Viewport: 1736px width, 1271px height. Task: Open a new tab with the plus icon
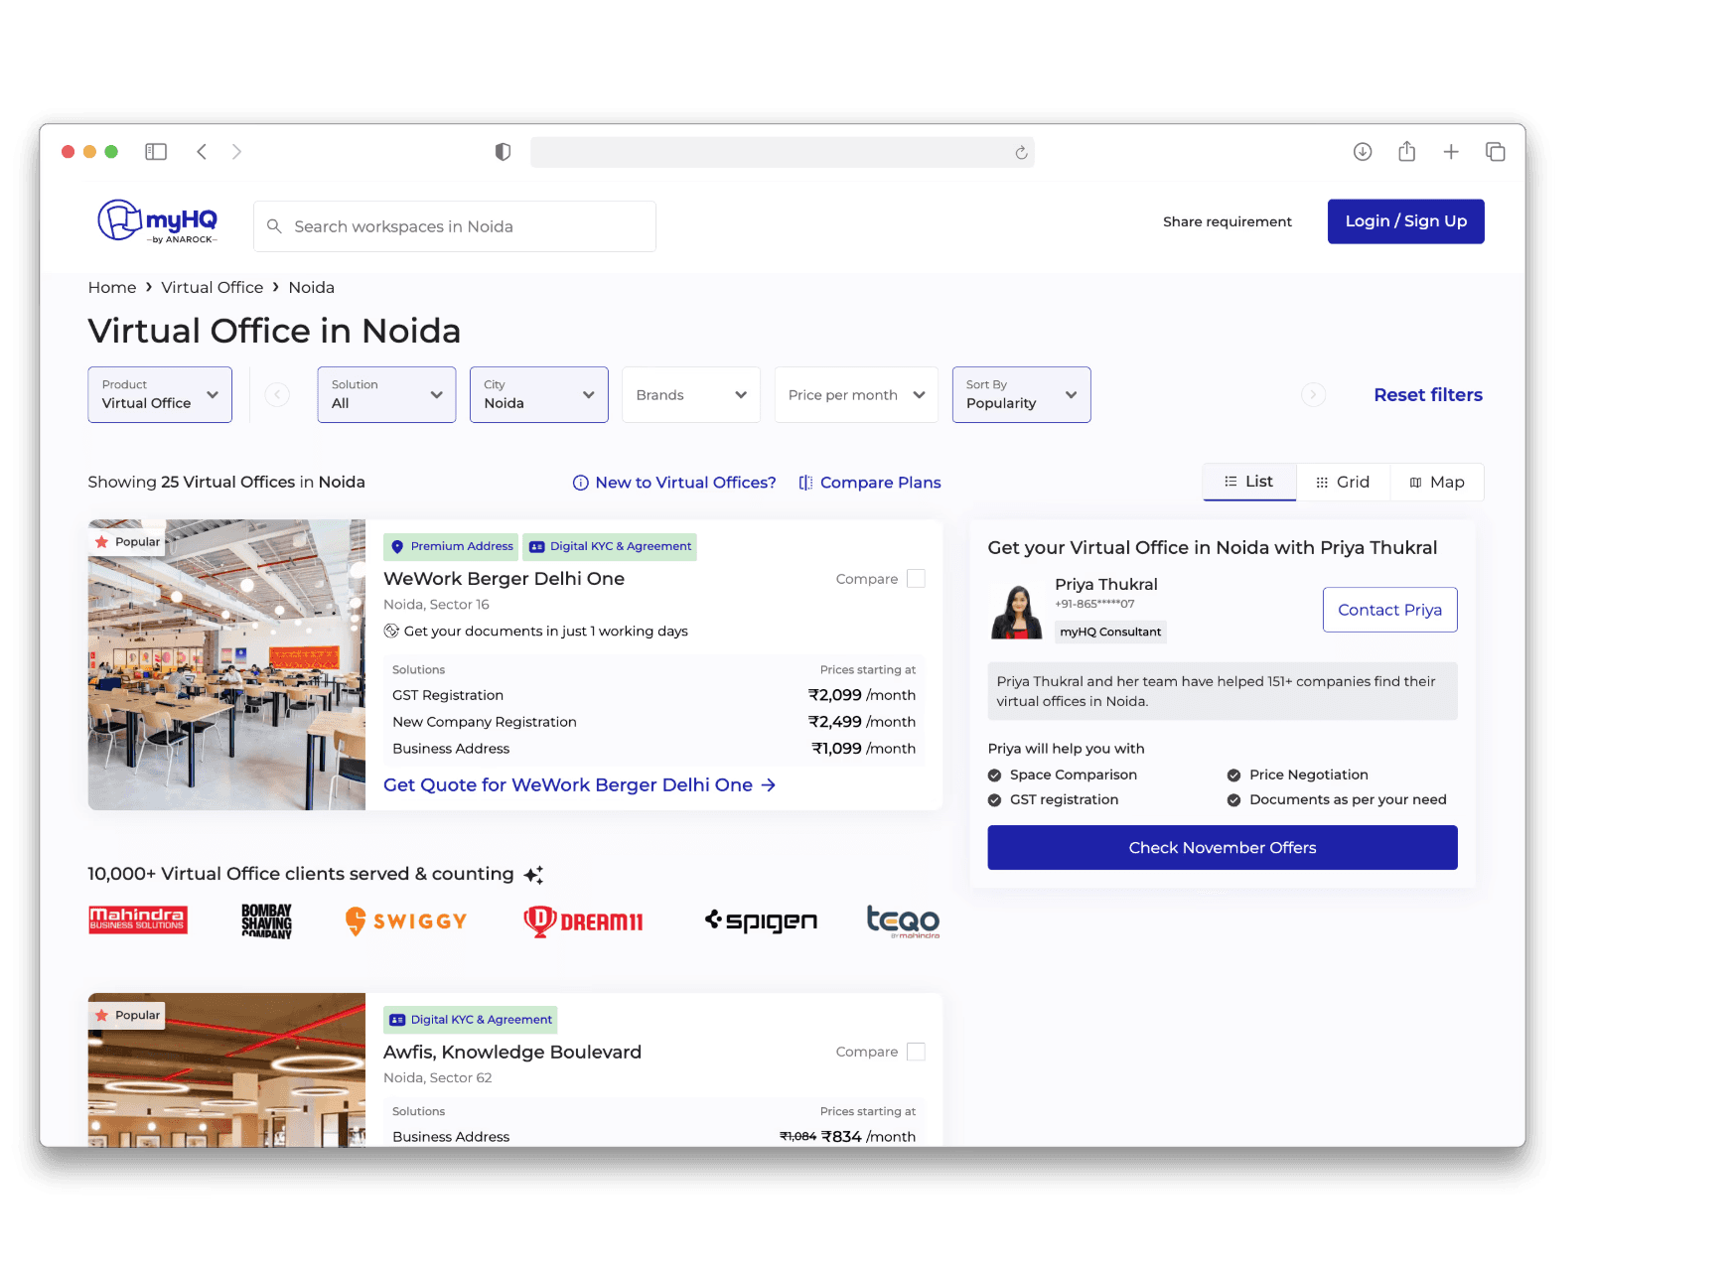[1451, 152]
